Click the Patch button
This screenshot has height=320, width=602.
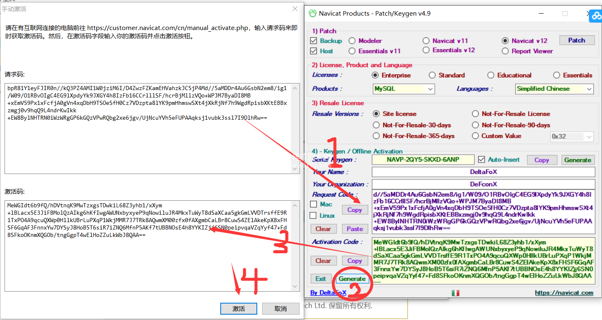(x=577, y=40)
